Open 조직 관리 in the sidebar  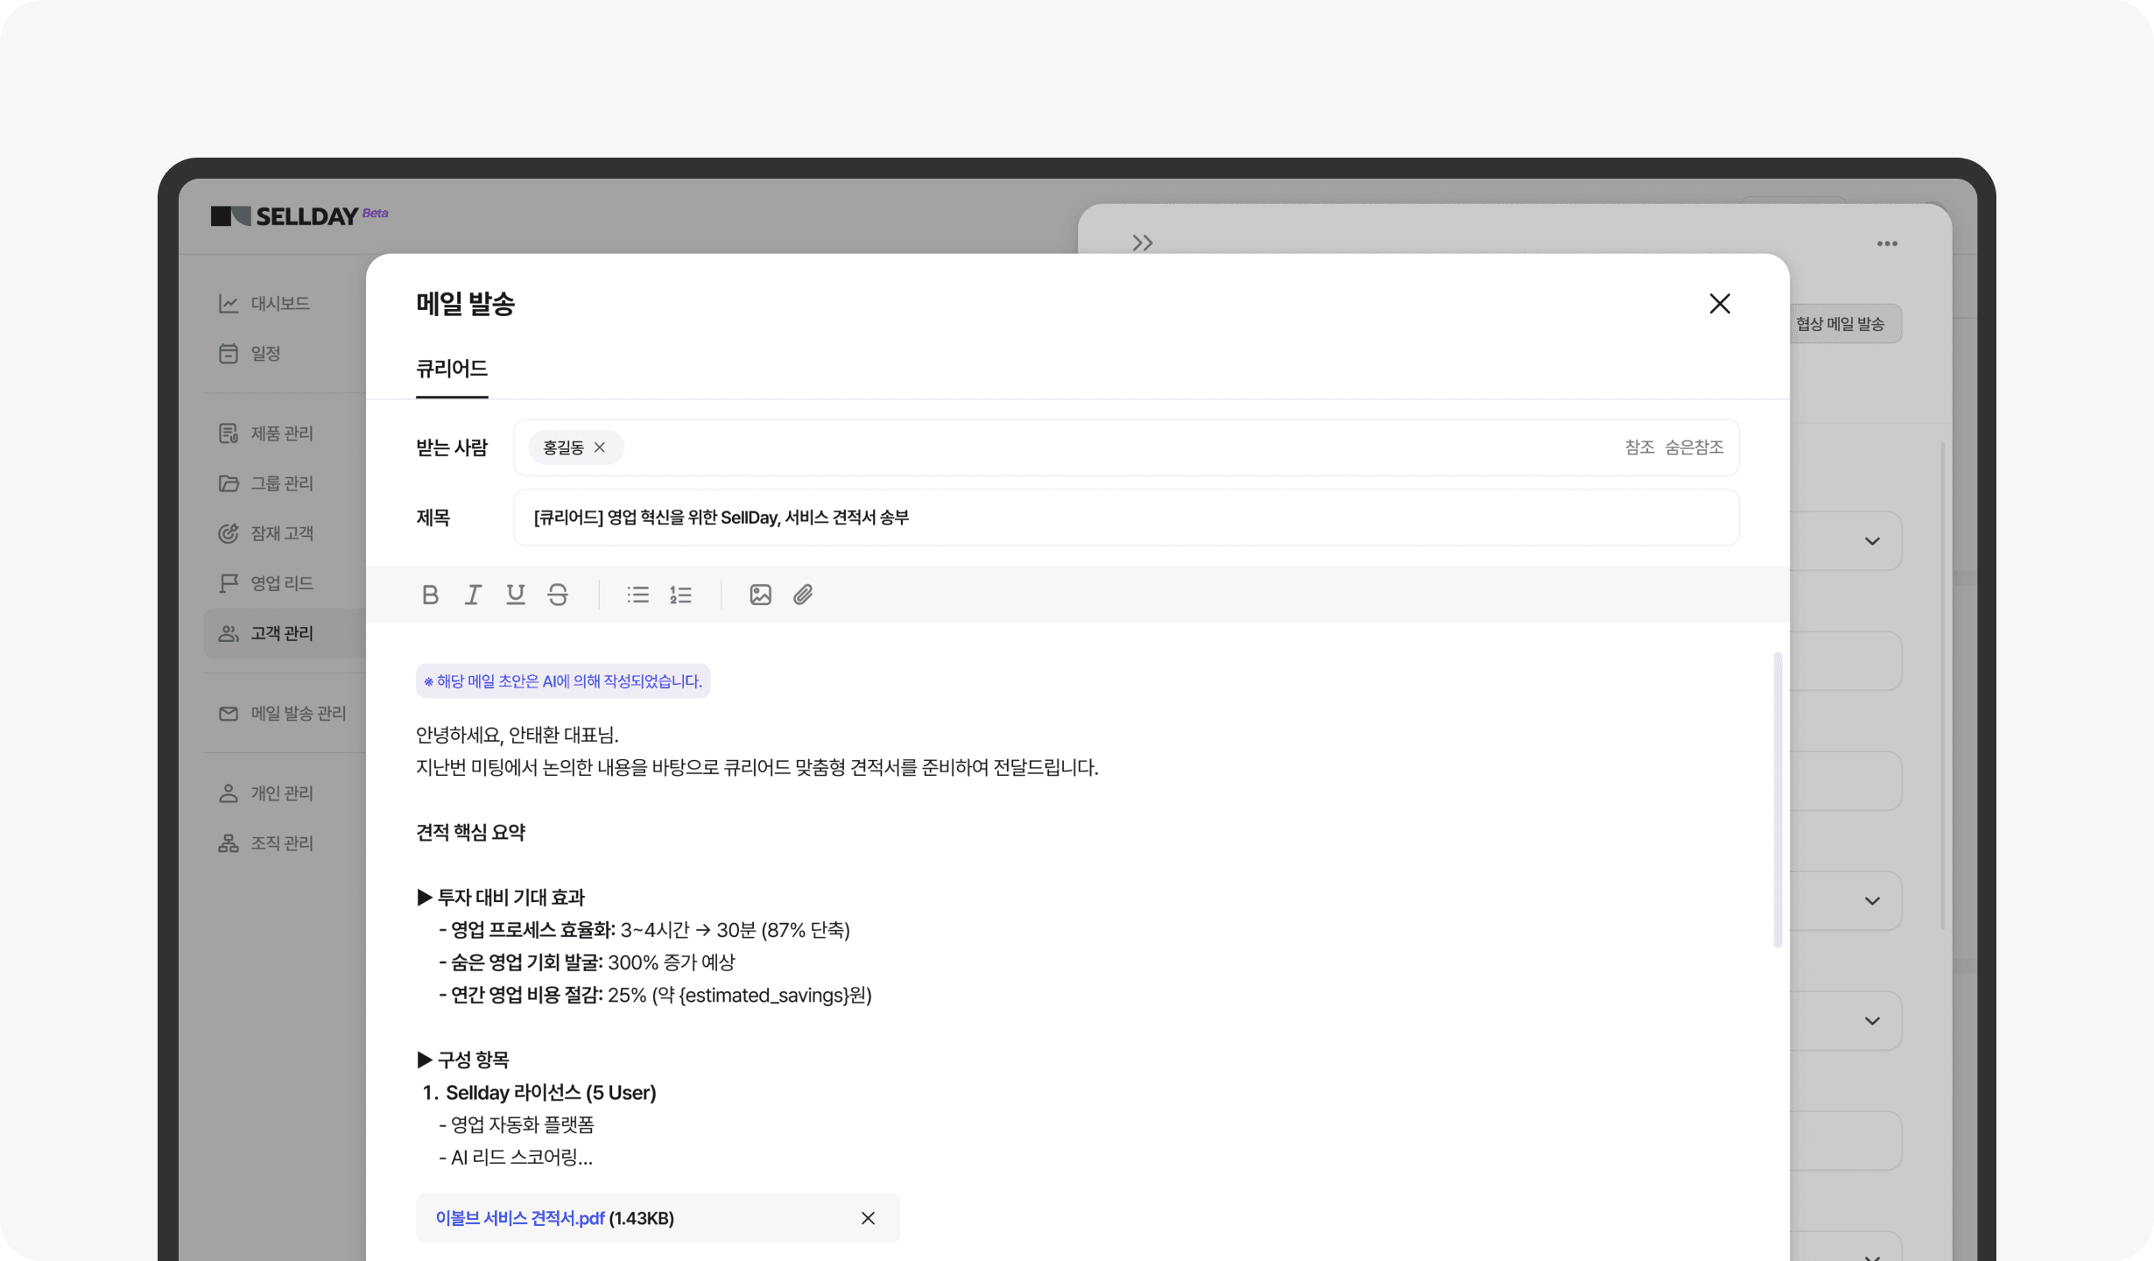266,843
